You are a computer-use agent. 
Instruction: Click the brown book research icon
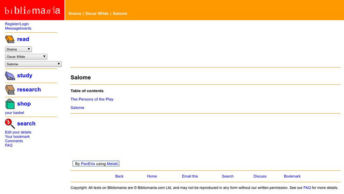(x=10, y=90)
